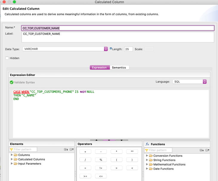Click the Length input field
218x181 pixels.
click(x=129, y=49)
